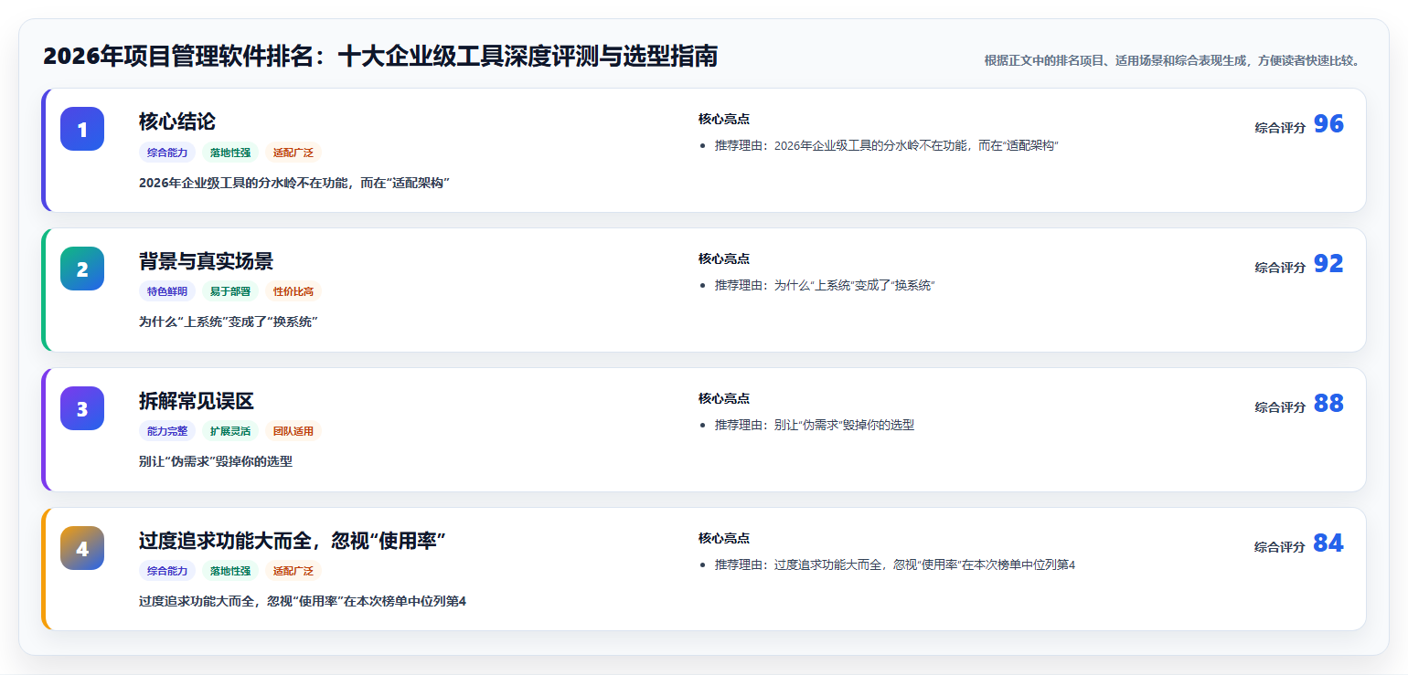Screen dimensions: 1408x675
Task: Click 推荐理由 bullet about 适配架构
Action: click(887, 146)
